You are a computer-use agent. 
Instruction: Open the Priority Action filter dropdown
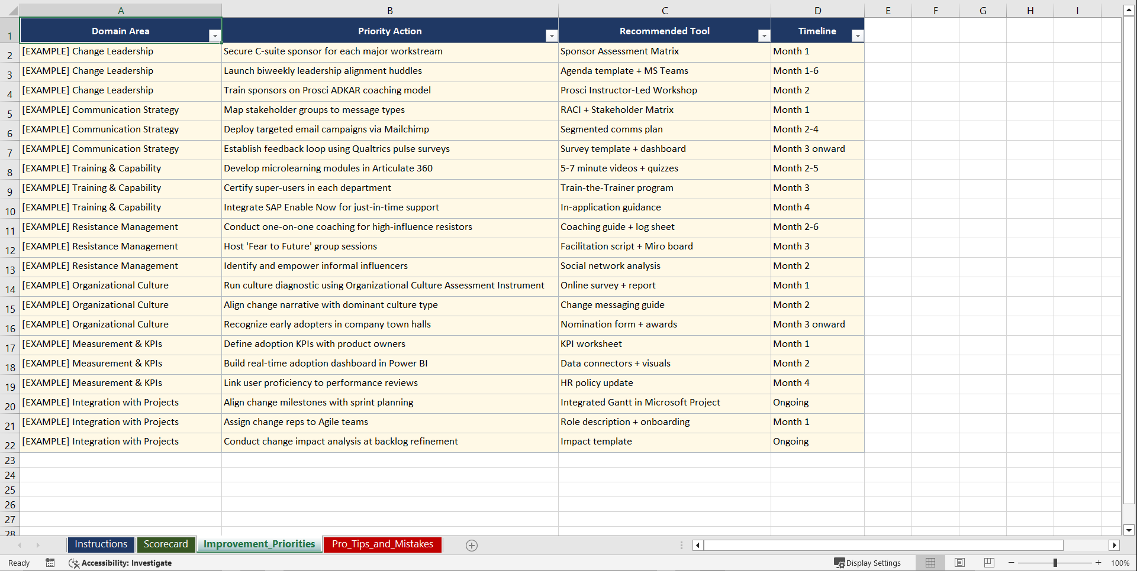[x=551, y=35]
